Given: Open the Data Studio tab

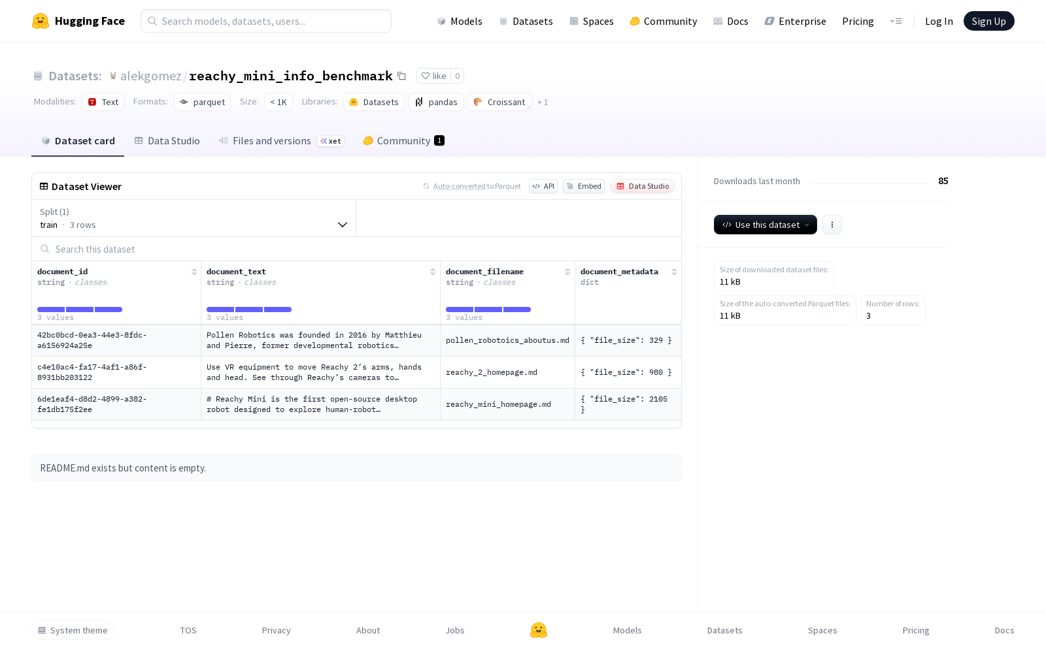Looking at the screenshot, I should 167,140.
